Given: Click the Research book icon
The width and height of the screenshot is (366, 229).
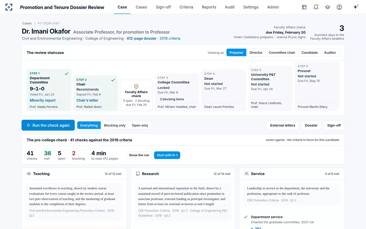Looking at the screenshot, I should tap(138, 174).
